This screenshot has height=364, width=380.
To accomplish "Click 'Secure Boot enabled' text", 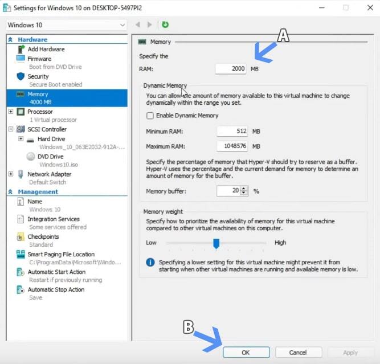I will point(56,84).
